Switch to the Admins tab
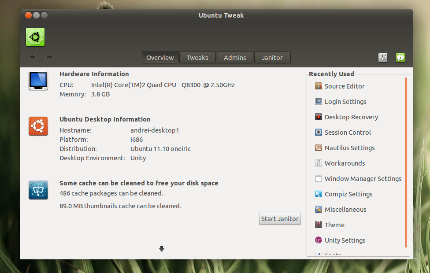430x273 pixels. tap(235, 58)
